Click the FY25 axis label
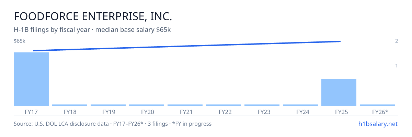The width and height of the screenshot is (412, 137). (339, 112)
